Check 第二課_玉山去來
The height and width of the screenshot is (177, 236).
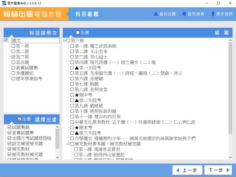pos(72,51)
